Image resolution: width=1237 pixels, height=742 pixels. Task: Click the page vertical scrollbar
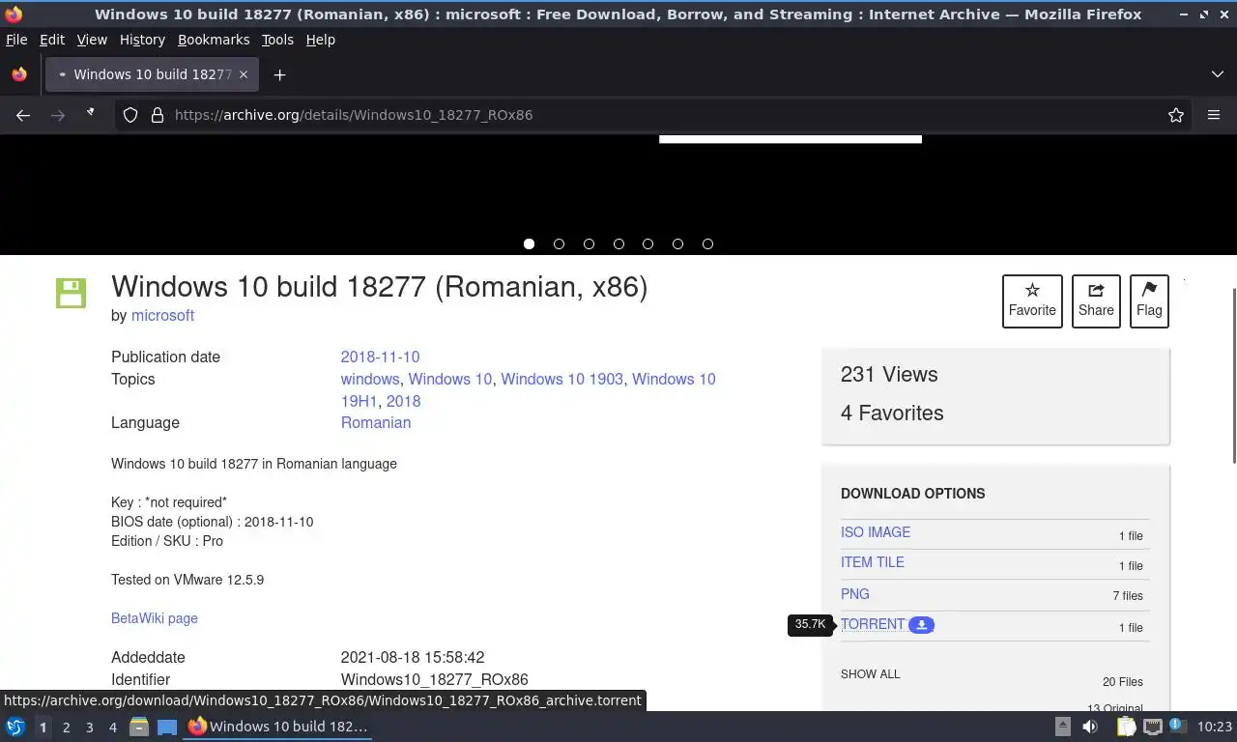click(1232, 375)
